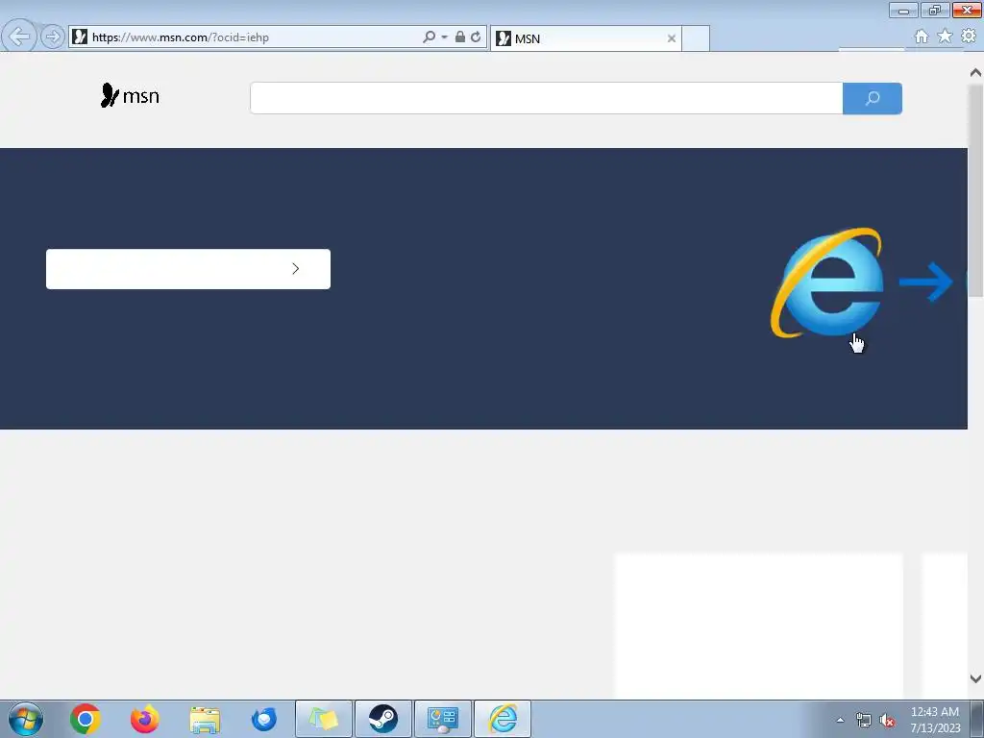Show hidden icons in the system tray
This screenshot has width=984, height=738.
[x=840, y=721]
